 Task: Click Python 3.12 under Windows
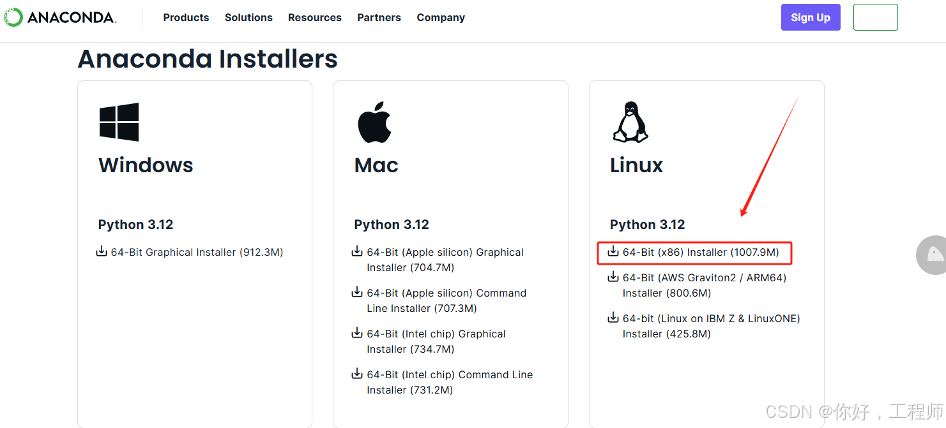(135, 225)
